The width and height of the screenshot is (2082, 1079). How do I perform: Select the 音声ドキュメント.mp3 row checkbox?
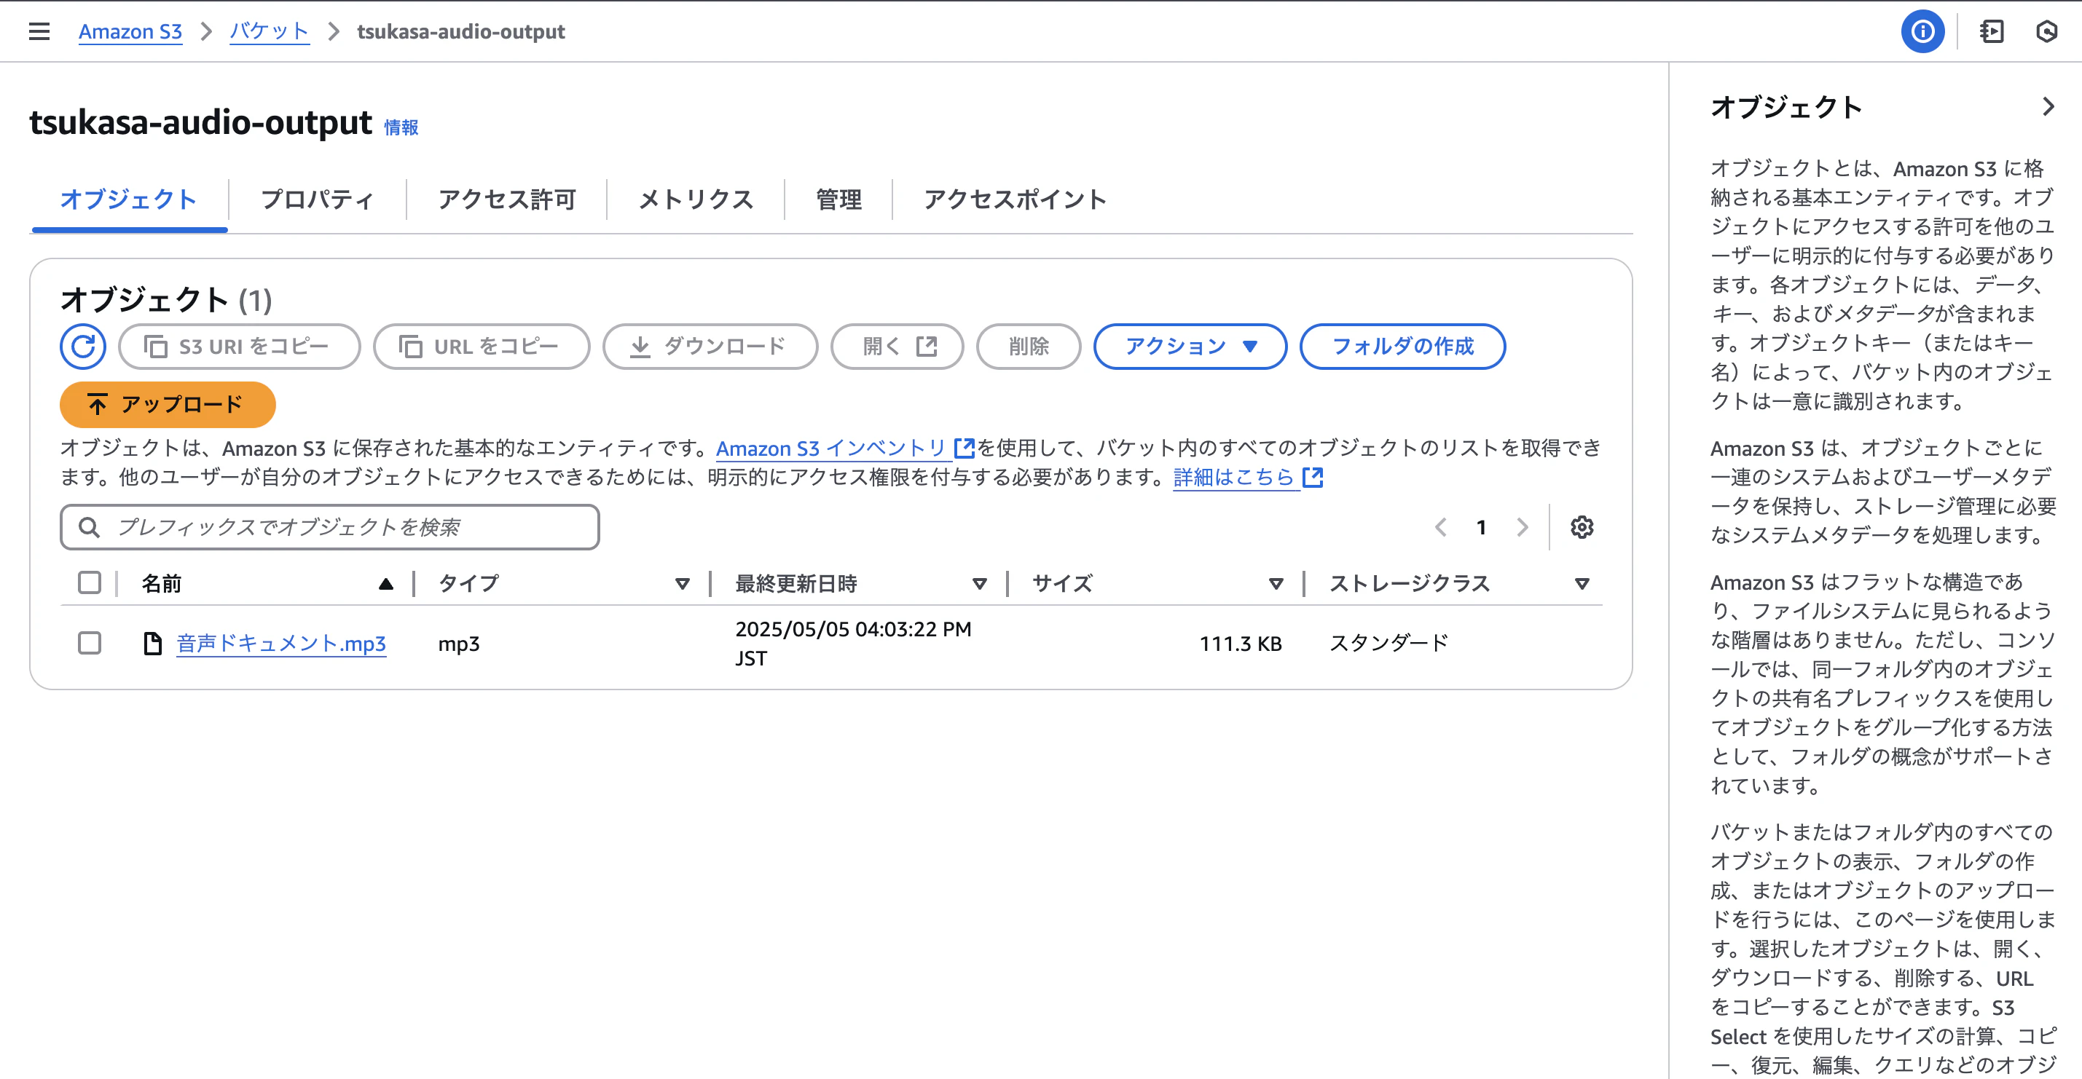coord(90,643)
